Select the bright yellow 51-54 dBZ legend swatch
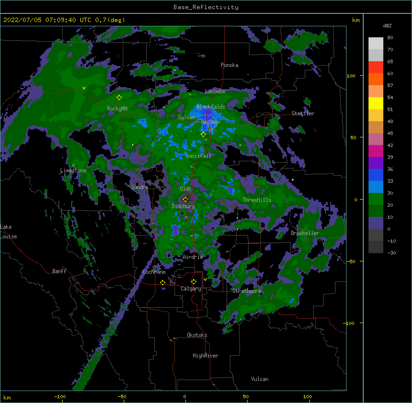The height and width of the screenshot is (403, 412). click(376, 103)
